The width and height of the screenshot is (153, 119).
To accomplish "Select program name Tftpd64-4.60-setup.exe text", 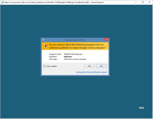I will click(73, 54).
